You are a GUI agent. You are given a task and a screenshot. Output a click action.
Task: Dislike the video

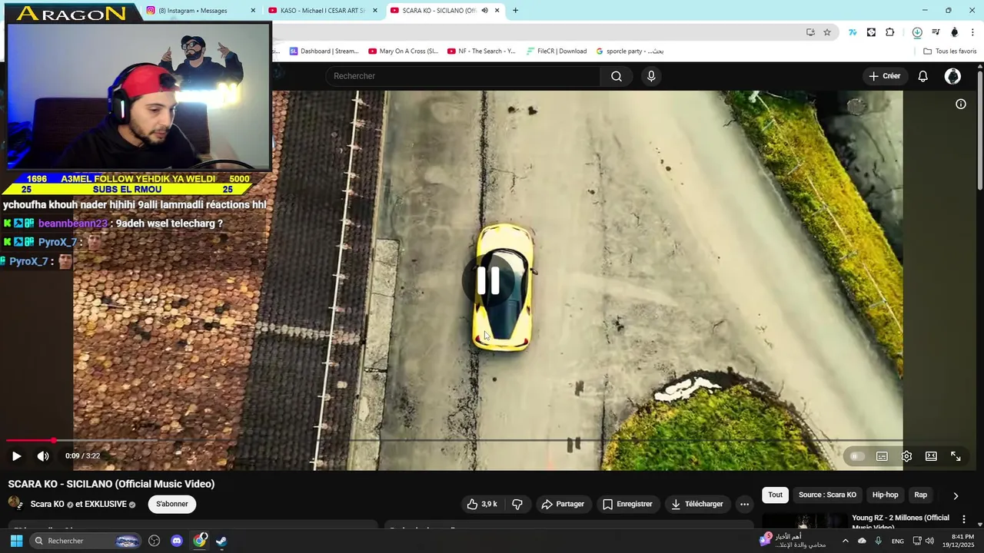click(517, 505)
